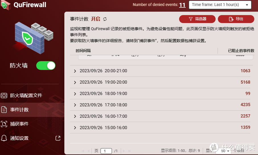
Task: Click the blocked count 5168
Action: [x=245, y=82]
